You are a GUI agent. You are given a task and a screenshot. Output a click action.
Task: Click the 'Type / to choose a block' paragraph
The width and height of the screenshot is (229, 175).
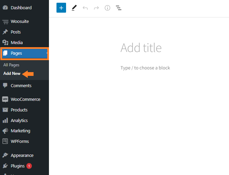(145, 68)
